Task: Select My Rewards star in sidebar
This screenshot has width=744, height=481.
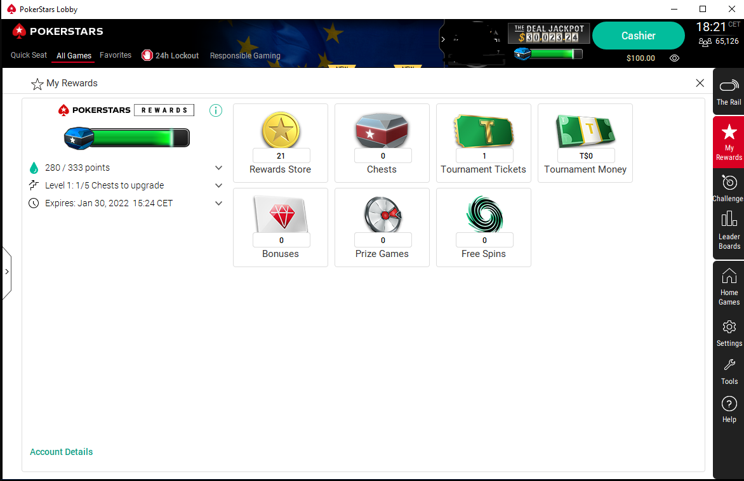Action: [x=729, y=142]
